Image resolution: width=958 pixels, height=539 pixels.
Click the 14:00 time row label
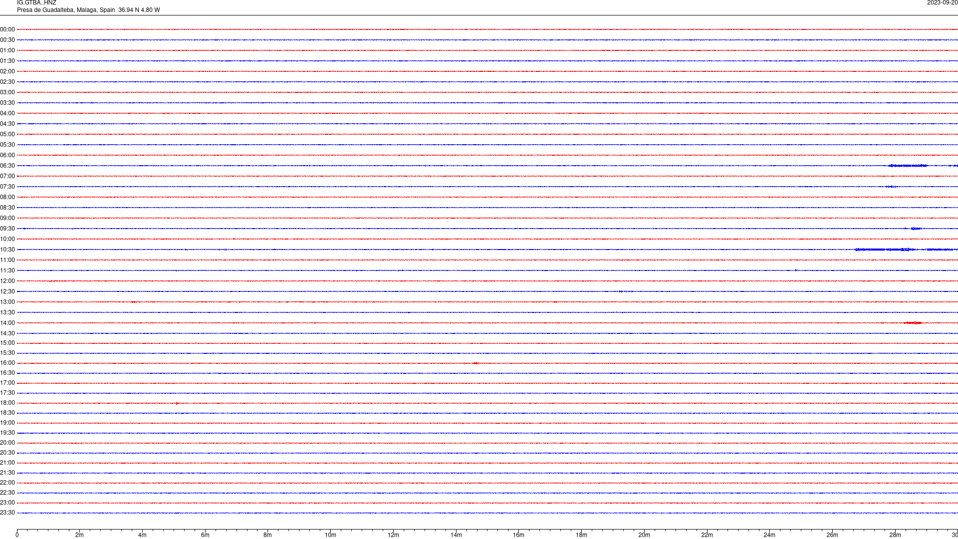[x=7, y=323]
